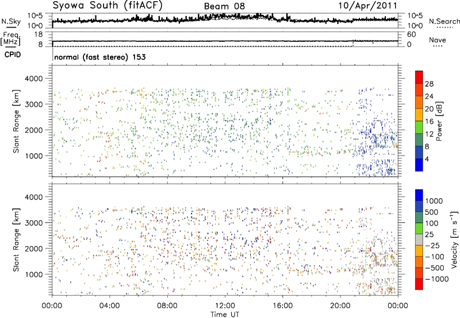The image size is (460, 318).
Task: Click the light green velocity colorbar segment between 25 and 100
Action: tap(419, 228)
